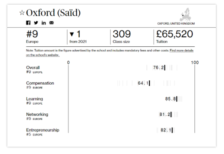
Task: Share on Facebook via the Facebook icon
Action: (28, 23)
